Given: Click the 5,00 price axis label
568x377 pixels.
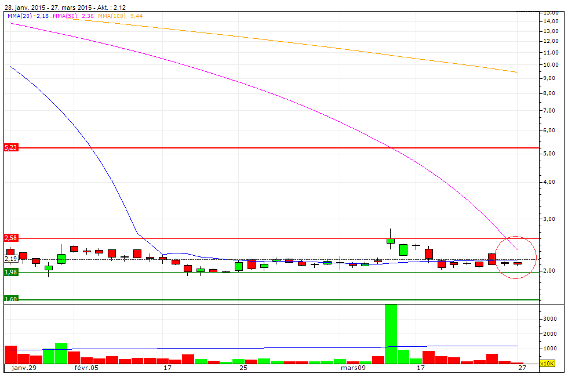Looking at the screenshot, I should (549, 153).
